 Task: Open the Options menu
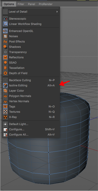(9, 4)
